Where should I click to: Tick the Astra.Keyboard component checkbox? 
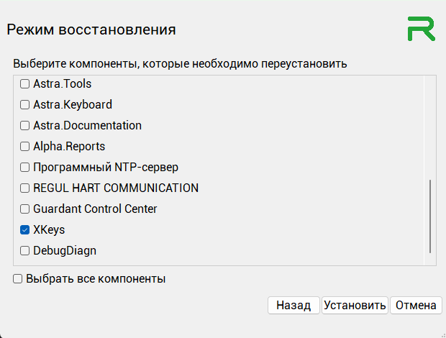pos(24,105)
